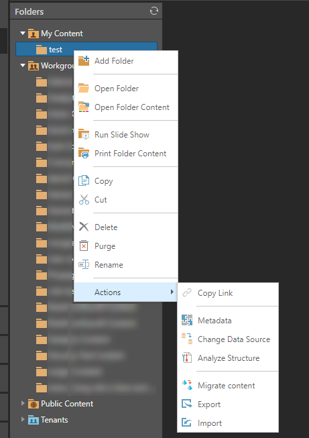This screenshot has width=309, height=438.
Task: Click the Open Folder Content icon
Action: [84, 107]
